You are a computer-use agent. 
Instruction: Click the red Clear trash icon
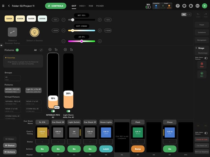tap(202, 65)
